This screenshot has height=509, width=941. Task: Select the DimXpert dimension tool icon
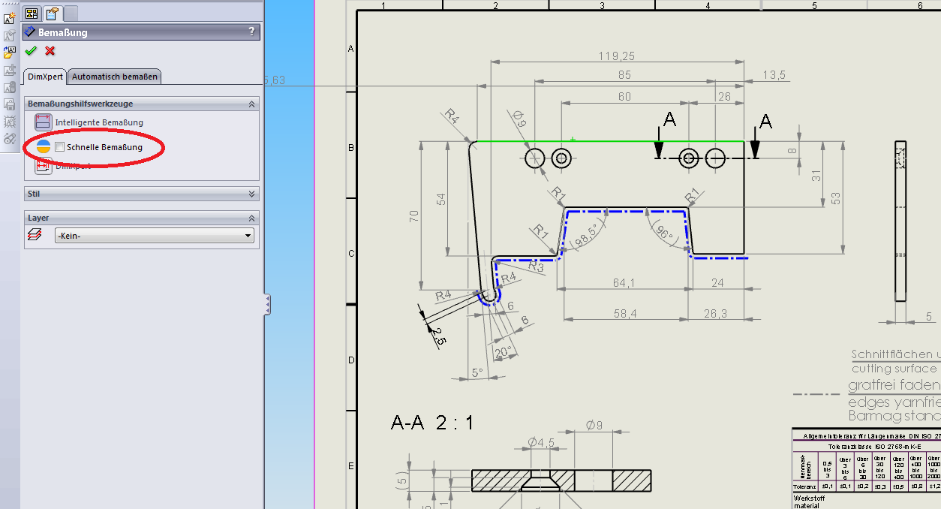pos(43,167)
